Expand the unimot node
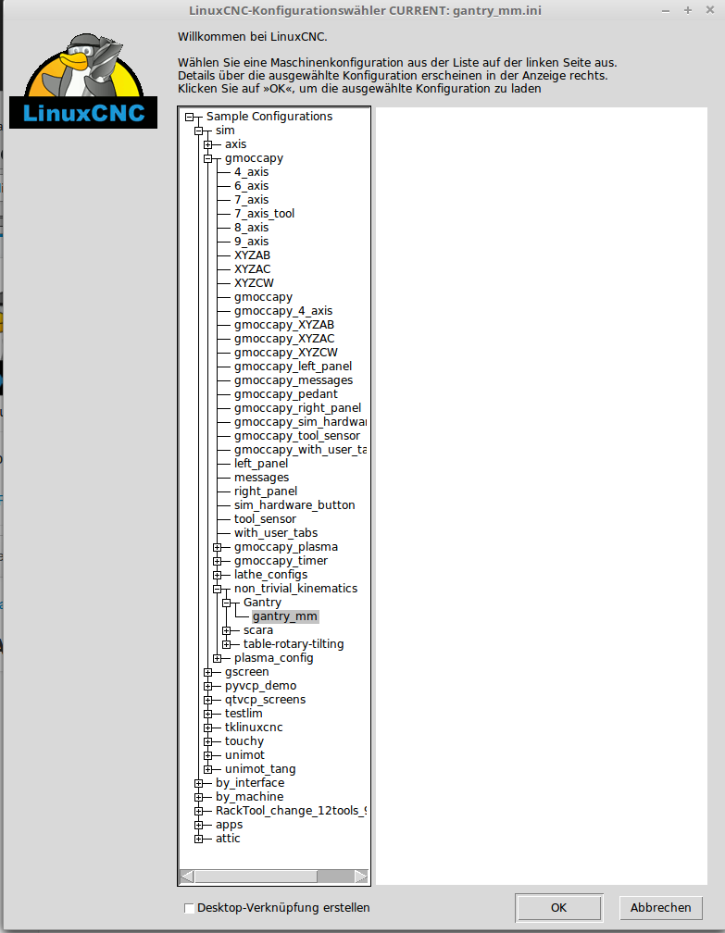Viewport: 725px width, 933px height. (207, 755)
